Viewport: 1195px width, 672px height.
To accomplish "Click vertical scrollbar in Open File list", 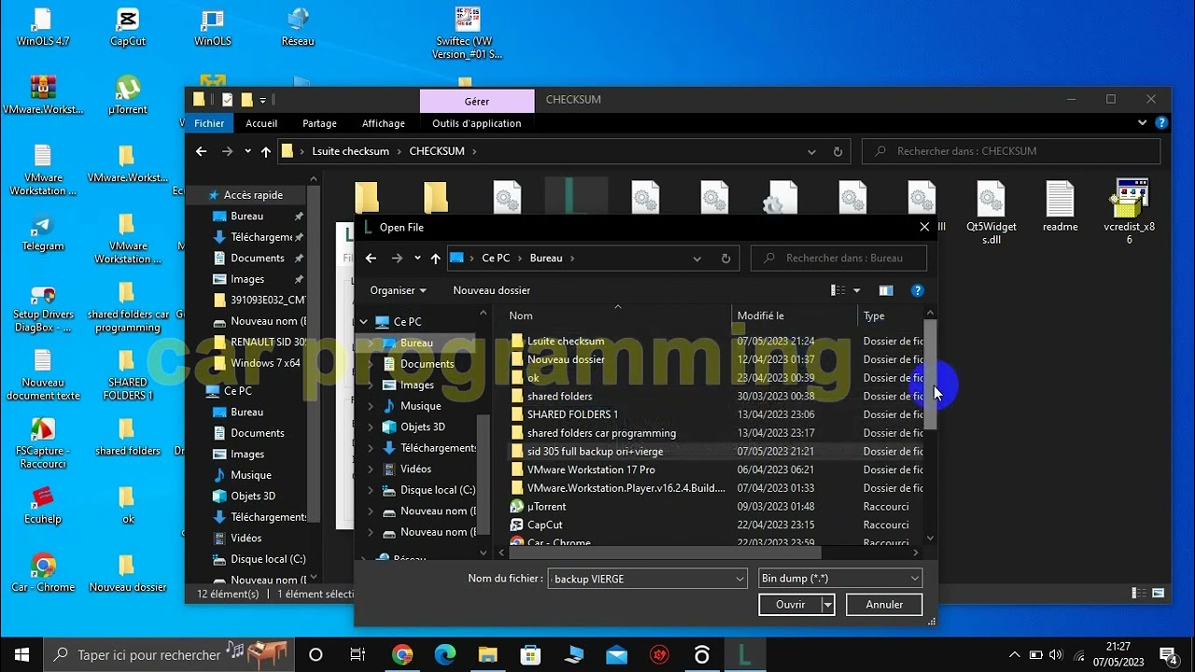I will [x=930, y=375].
